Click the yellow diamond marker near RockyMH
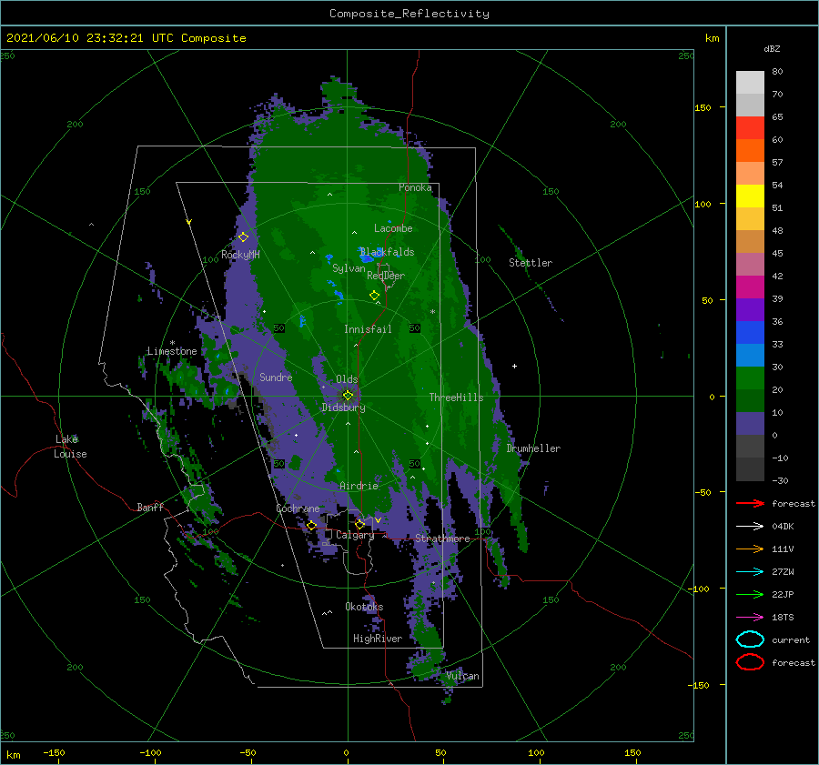Image resolution: width=819 pixels, height=765 pixels. tap(243, 237)
